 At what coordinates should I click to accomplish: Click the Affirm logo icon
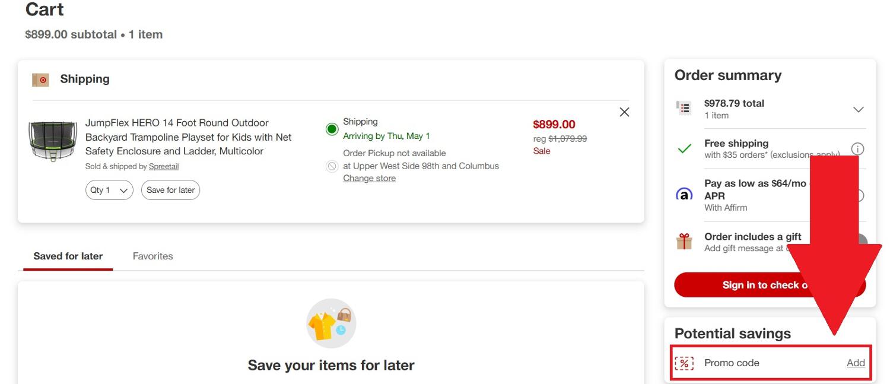pyautogui.click(x=684, y=195)
